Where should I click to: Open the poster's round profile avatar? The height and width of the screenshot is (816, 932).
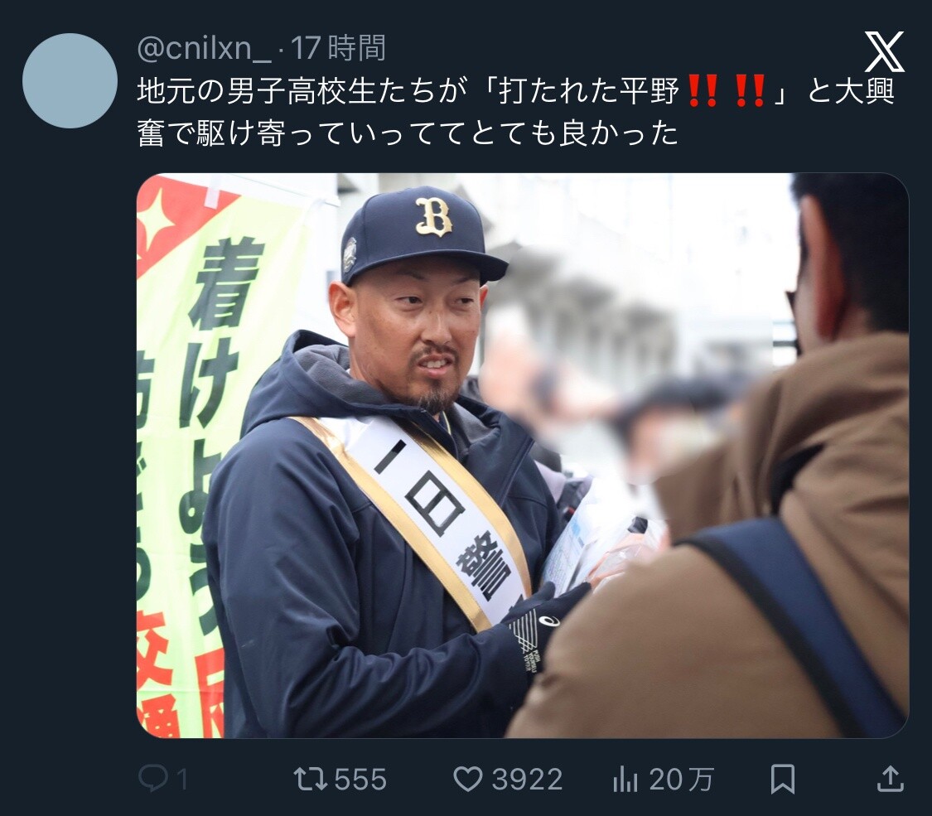pyautogui.click(x=70, y=80)
